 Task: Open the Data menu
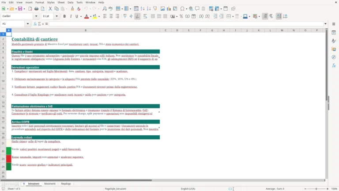pos(70,2)
